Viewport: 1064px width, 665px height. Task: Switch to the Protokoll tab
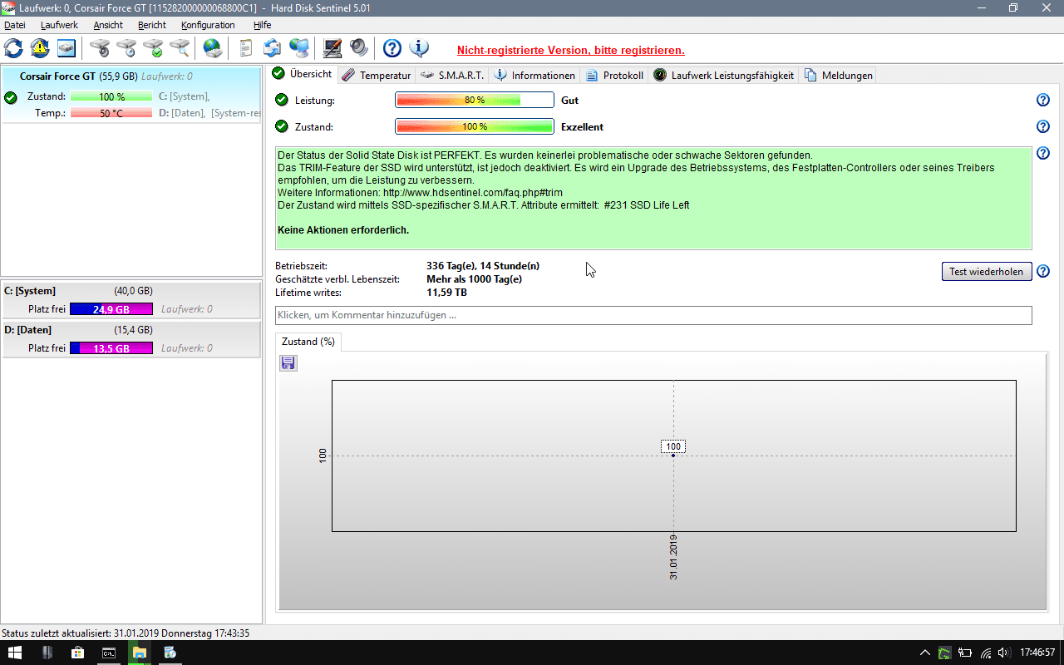[x=614, y=75]
